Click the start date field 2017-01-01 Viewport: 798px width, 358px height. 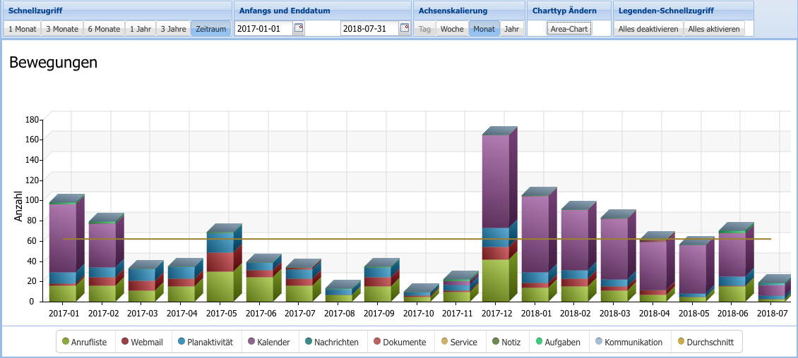pyautogui.click(x=263, y=29)
